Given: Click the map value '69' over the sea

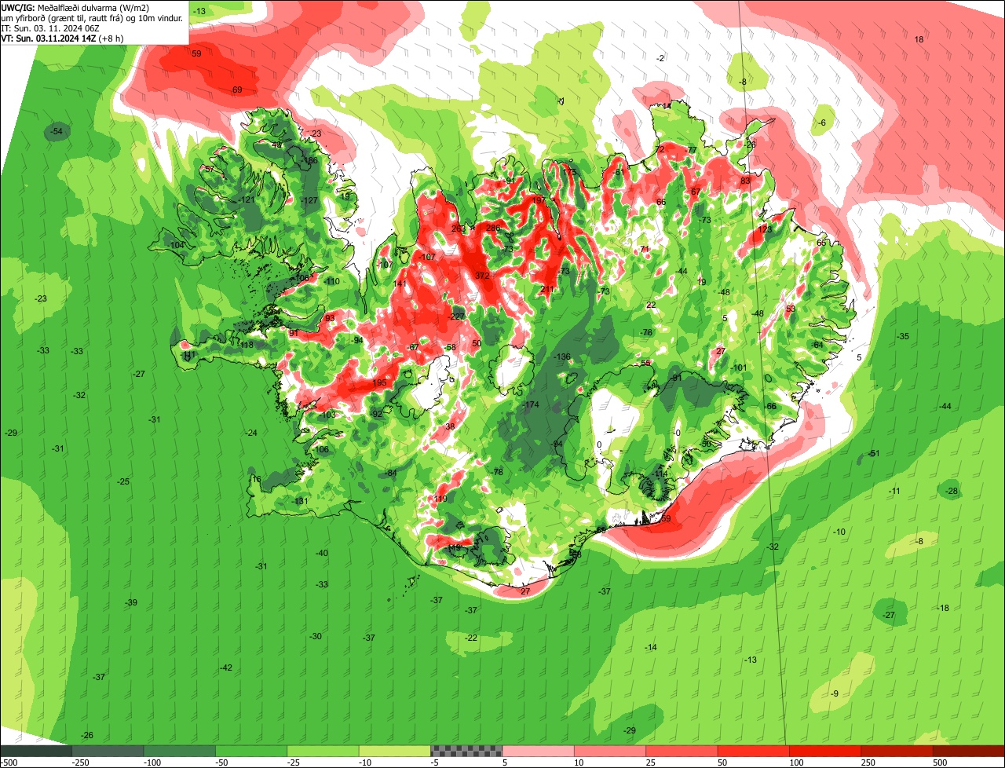Looking at the screenshot, I should [237, 90].
